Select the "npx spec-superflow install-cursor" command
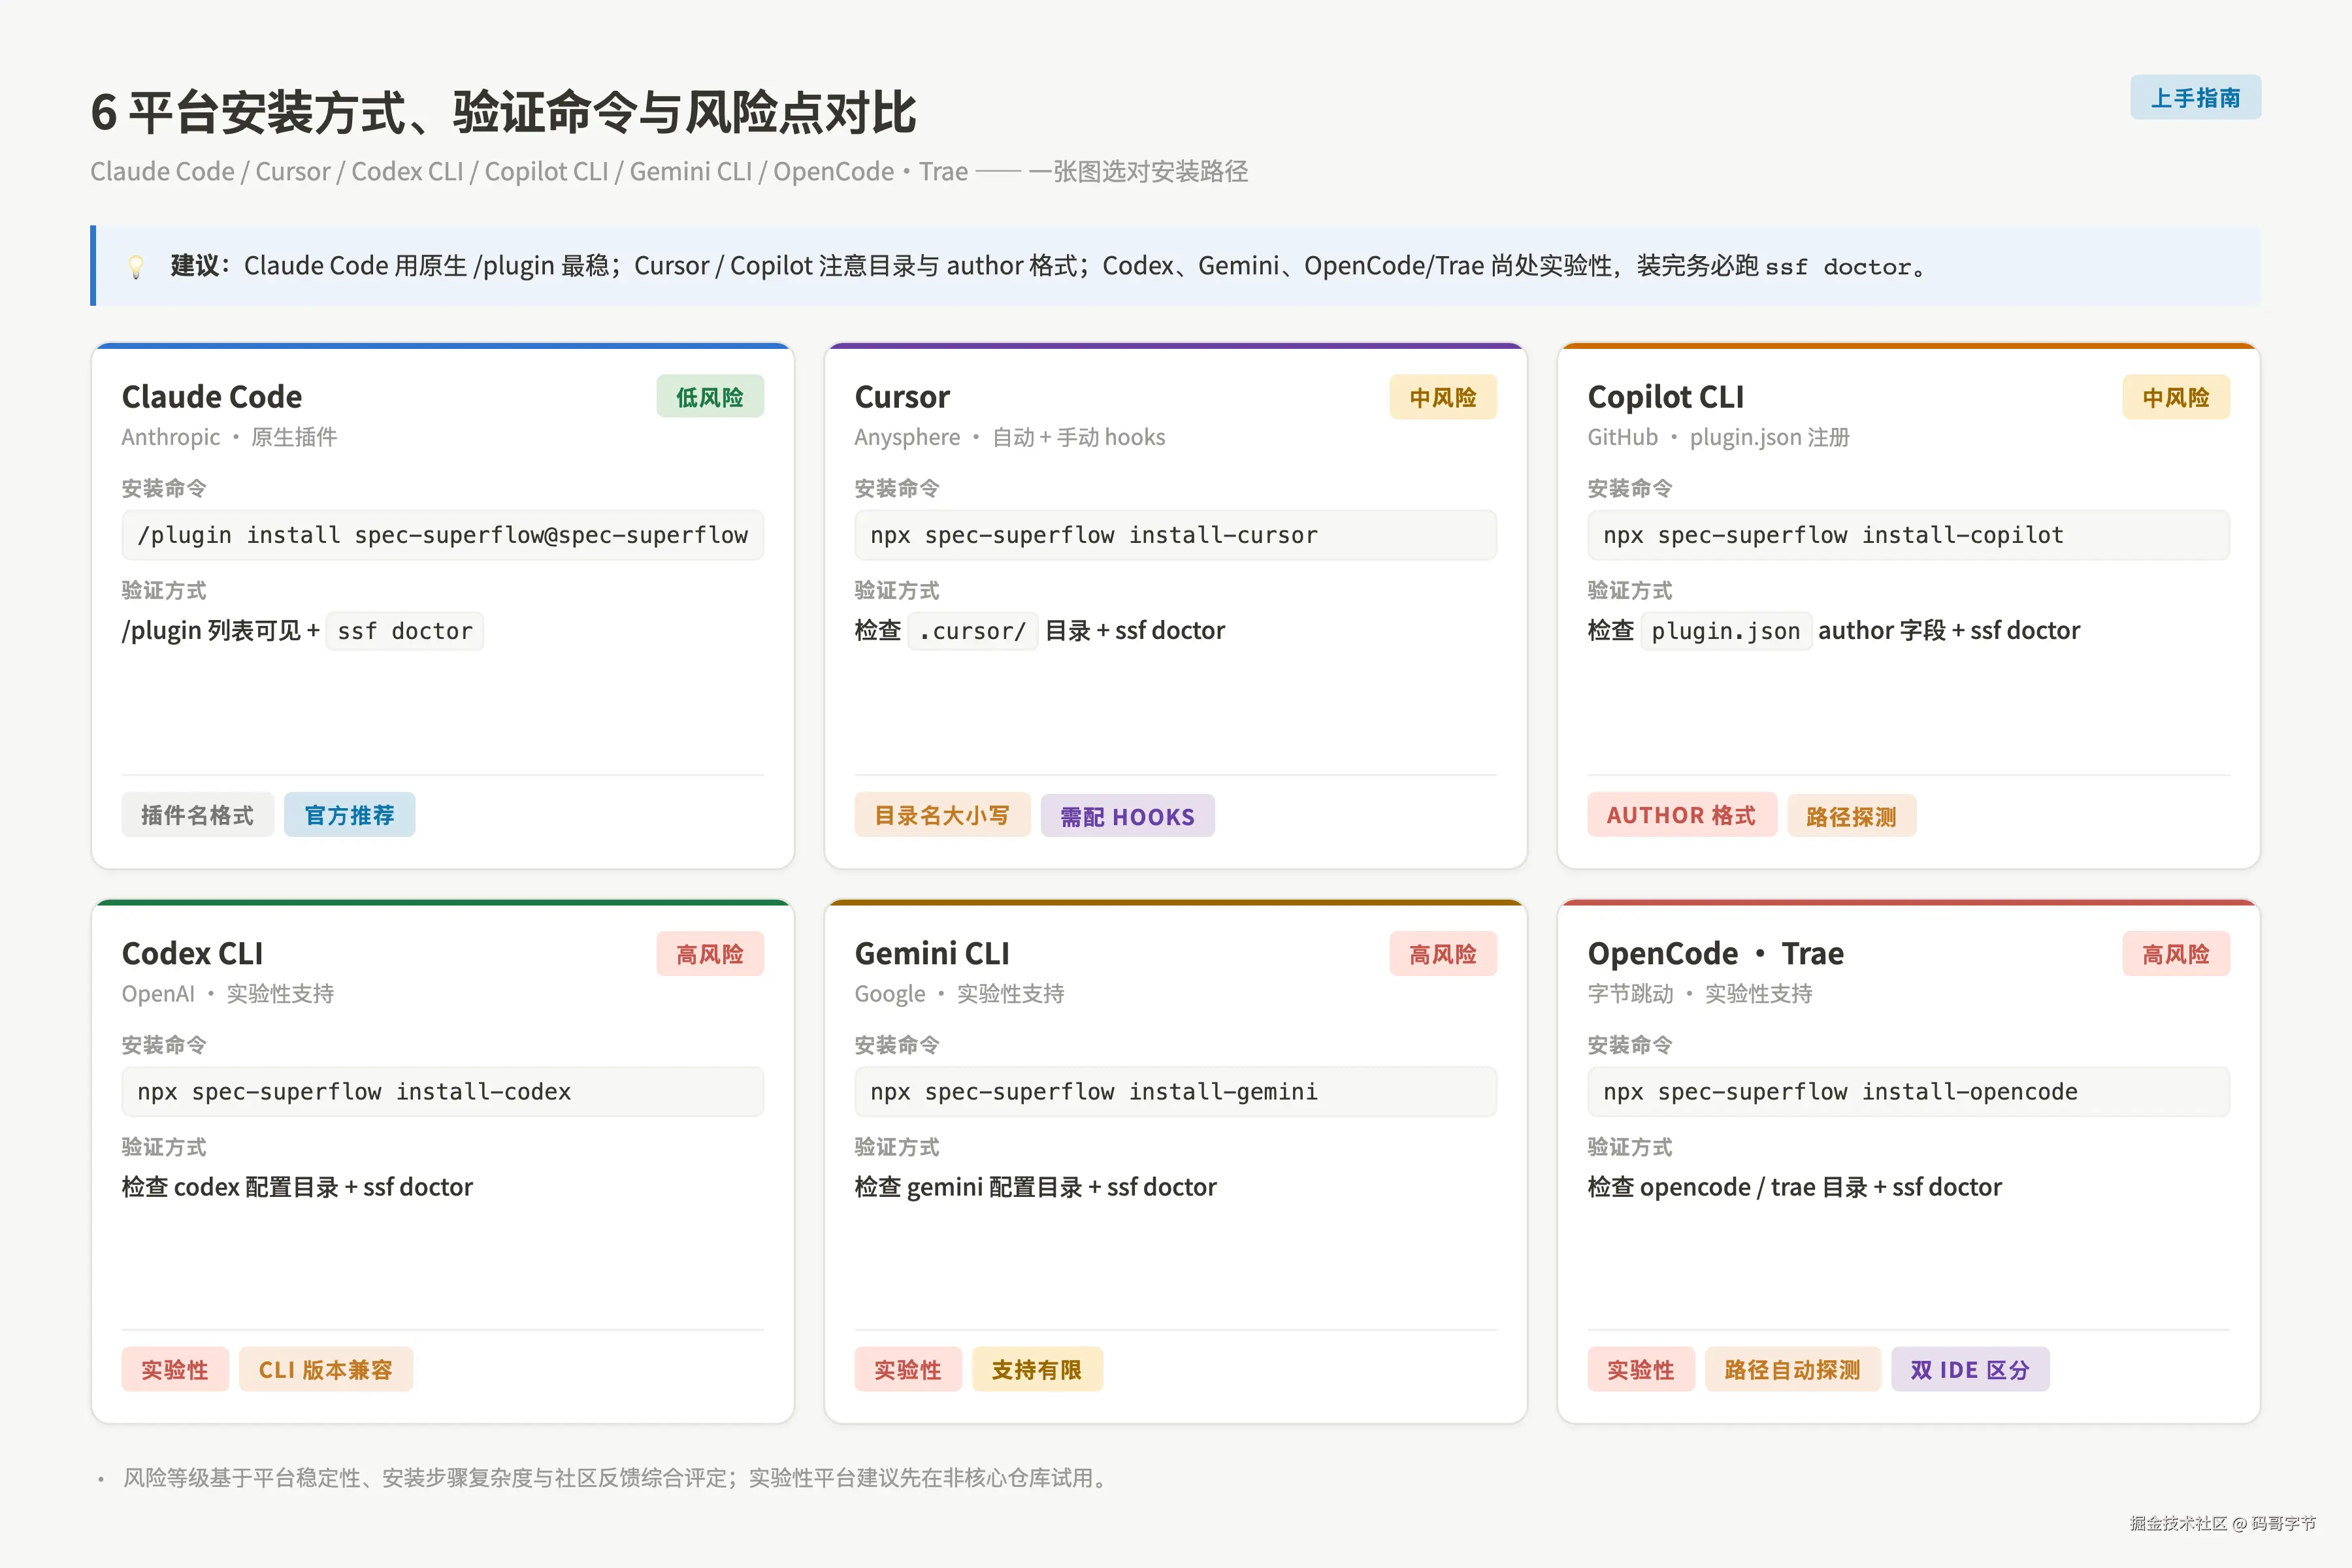The height and width of the screenshot is (1568, 2352). click(x=1175, y=535)
